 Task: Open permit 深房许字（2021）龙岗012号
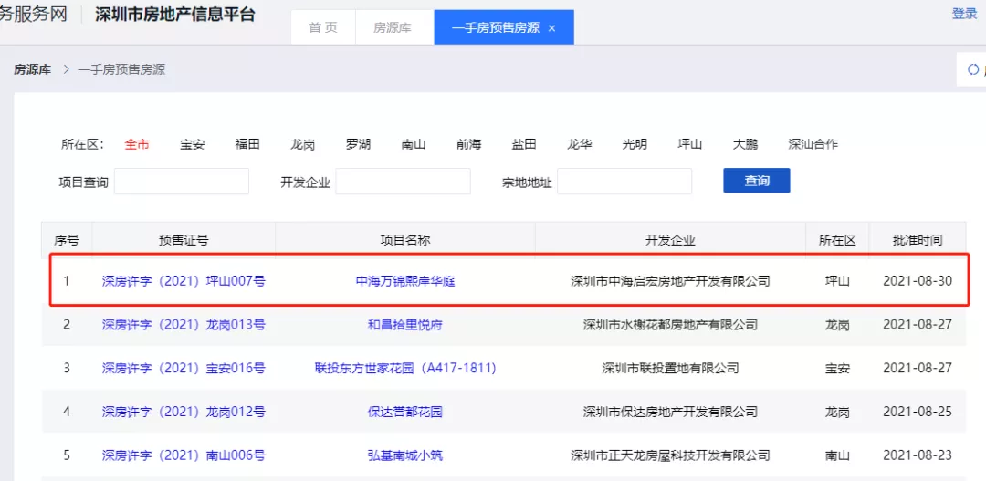(184, 412)
